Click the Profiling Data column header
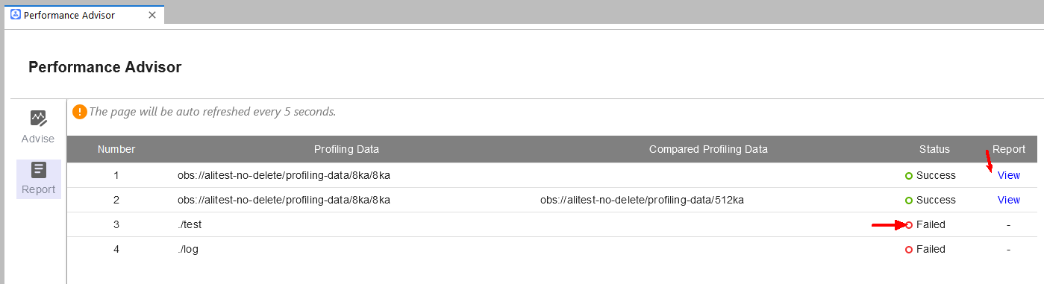1044x284 pixels. [346, 149]
